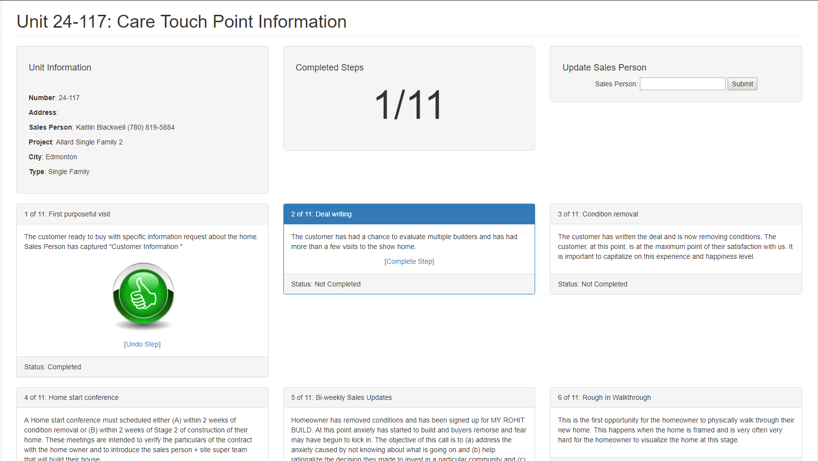Image resolution: width=818 pixels, height=461 pixels.
Task: Click the '6 of 11: Rough In Walkthrough' header
Action: coord(676,397)
